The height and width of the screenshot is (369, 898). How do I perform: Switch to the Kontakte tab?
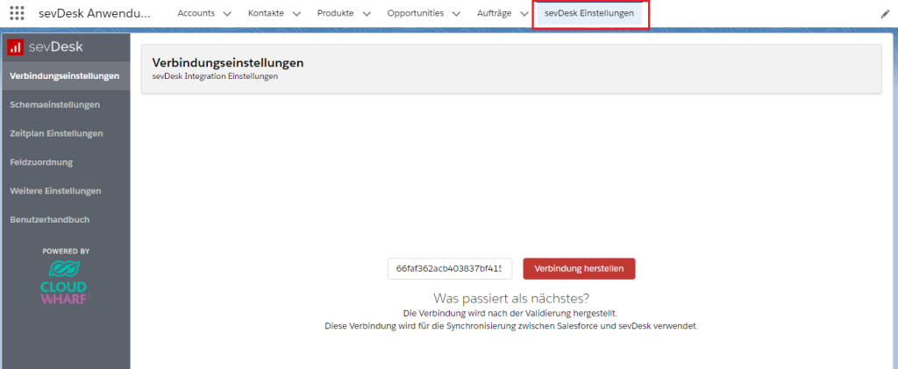[267, 14]
